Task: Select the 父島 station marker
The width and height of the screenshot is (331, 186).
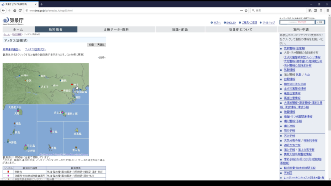Action: tap(51, 131)
